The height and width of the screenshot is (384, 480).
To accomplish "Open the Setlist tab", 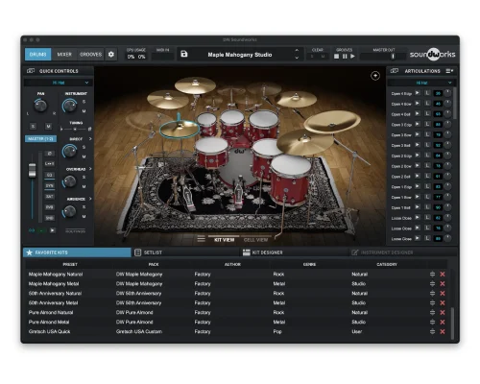I will (x=185, y=252).
